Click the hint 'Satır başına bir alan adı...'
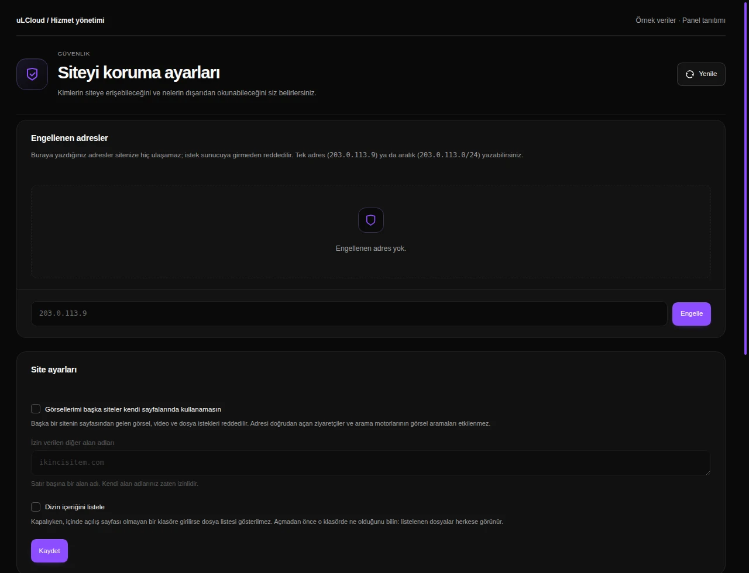 pyautogui.click(x=115, y=484)
